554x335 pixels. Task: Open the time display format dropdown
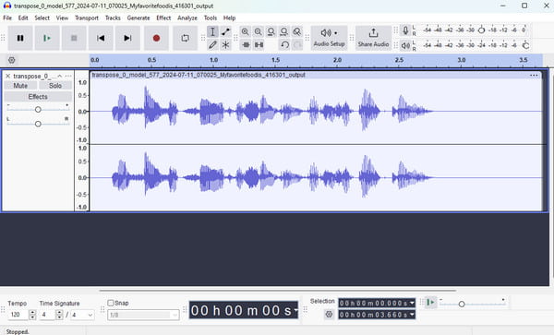pos(295,310)
